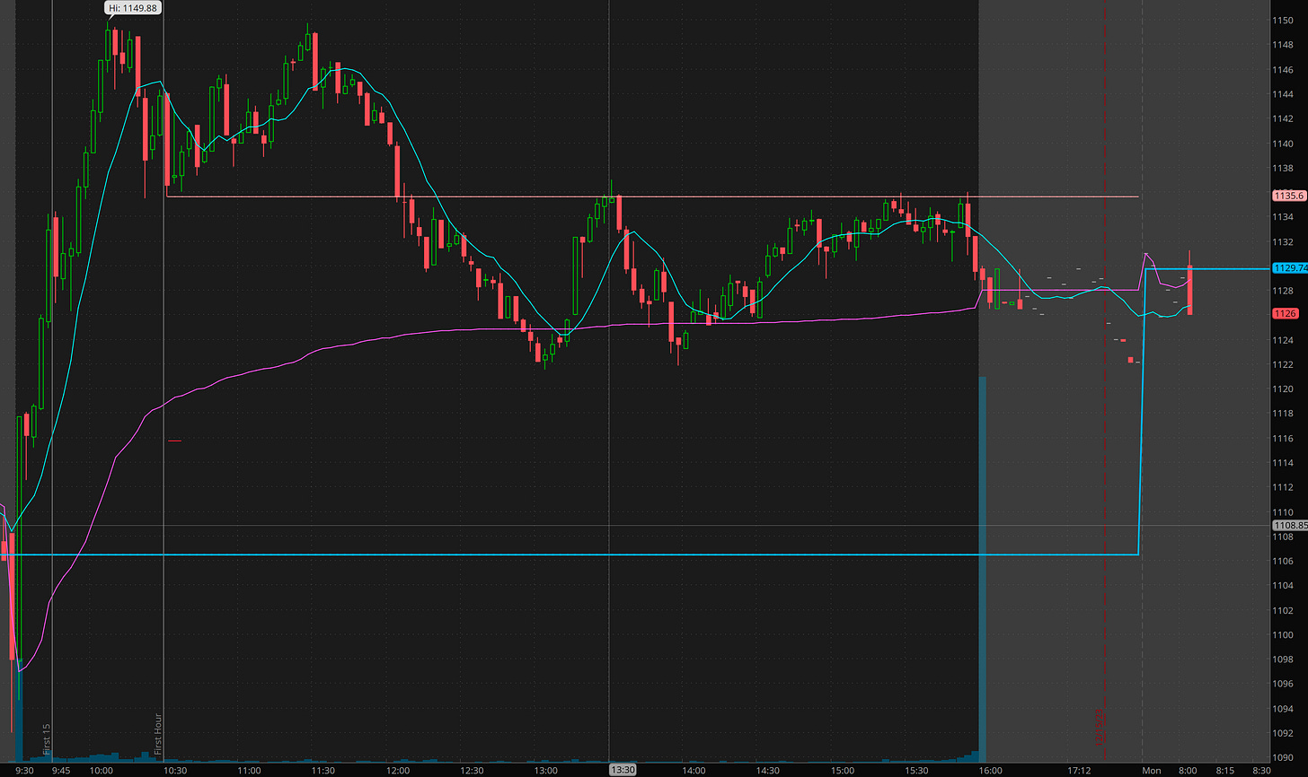
Task: Click the 13:00 time axis label
Action: pos(545,770)
